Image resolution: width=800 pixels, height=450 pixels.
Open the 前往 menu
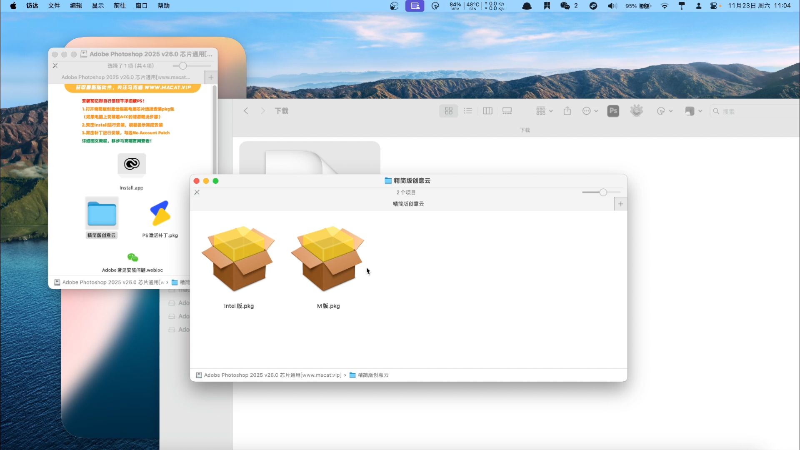[120, 6]
